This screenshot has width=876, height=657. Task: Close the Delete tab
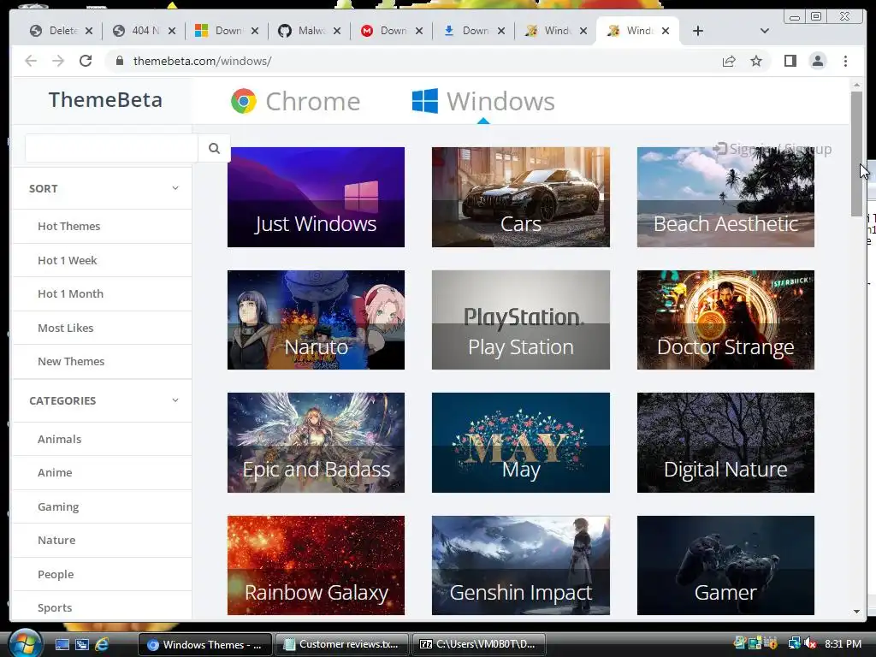coord(89,32)
